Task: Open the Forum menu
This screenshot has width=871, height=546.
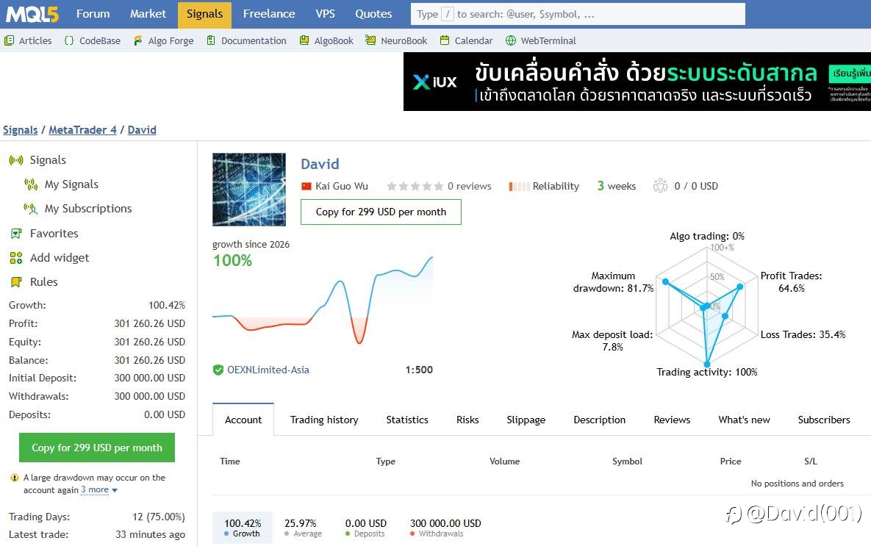Action: click(x=93, y=14)
